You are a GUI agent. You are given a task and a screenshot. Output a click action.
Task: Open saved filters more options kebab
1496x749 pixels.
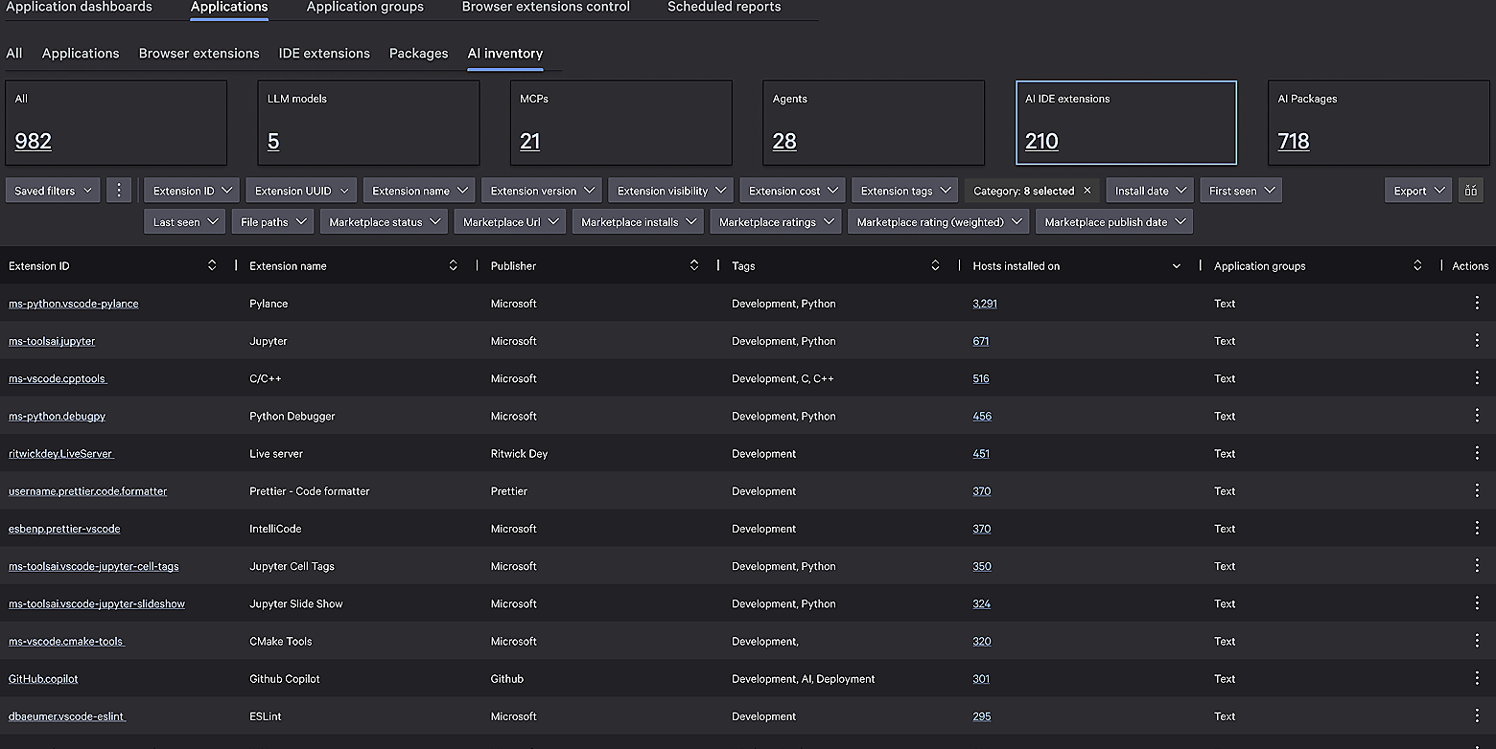click(x=119, y=191)
